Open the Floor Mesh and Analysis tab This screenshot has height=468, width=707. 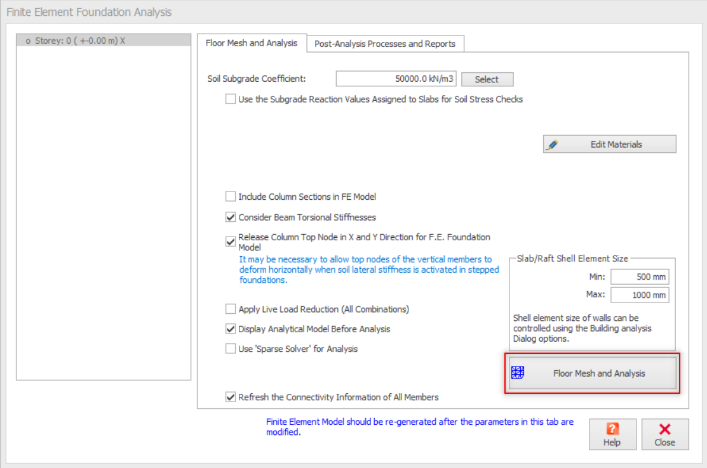pos(252,43)
